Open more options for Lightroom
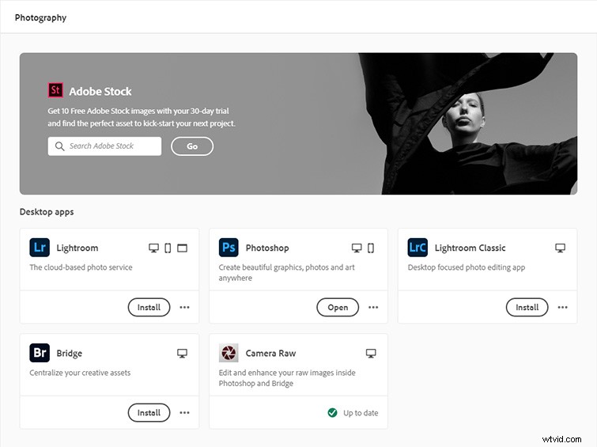The image size is (597, 447). click(185, 307)
